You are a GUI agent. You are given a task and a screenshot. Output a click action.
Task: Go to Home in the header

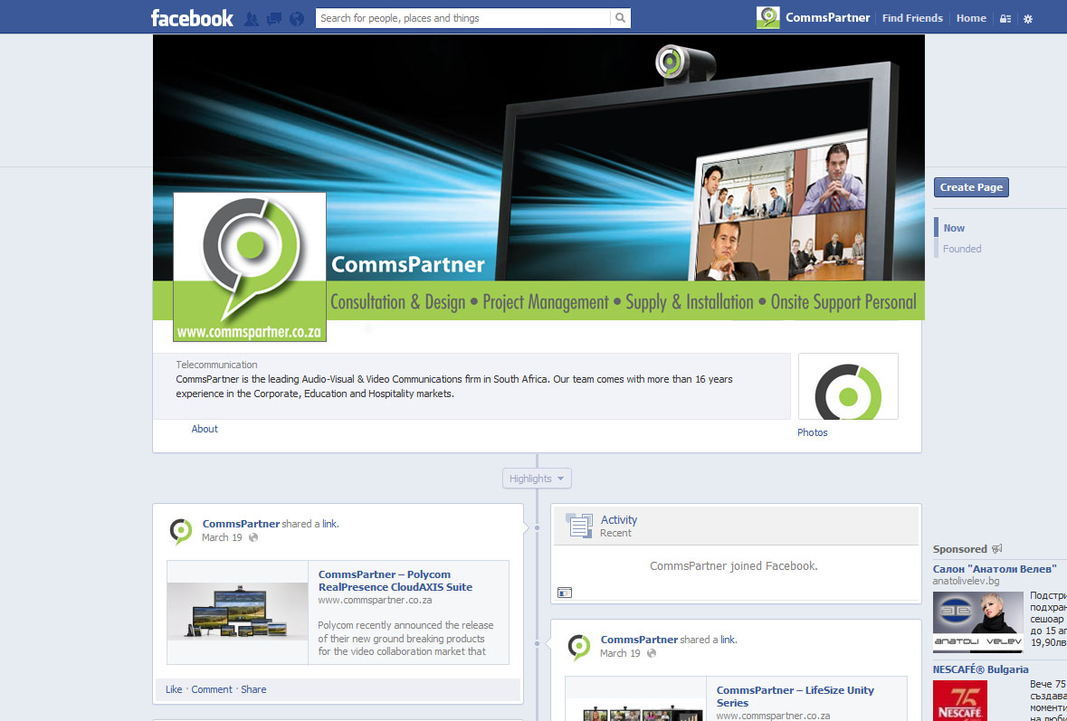(x=971, y=18)
